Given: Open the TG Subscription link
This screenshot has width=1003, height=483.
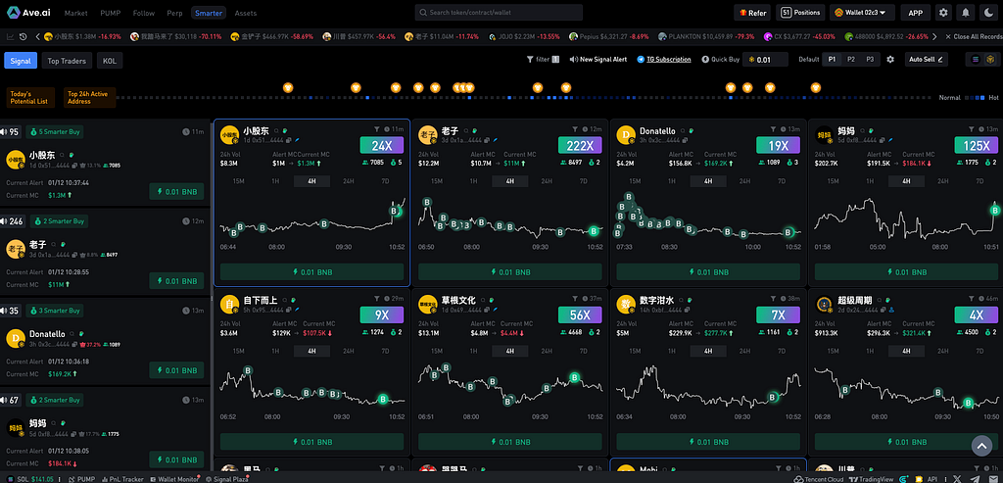Looking at the screenshot, I should (x=664, y=60).
